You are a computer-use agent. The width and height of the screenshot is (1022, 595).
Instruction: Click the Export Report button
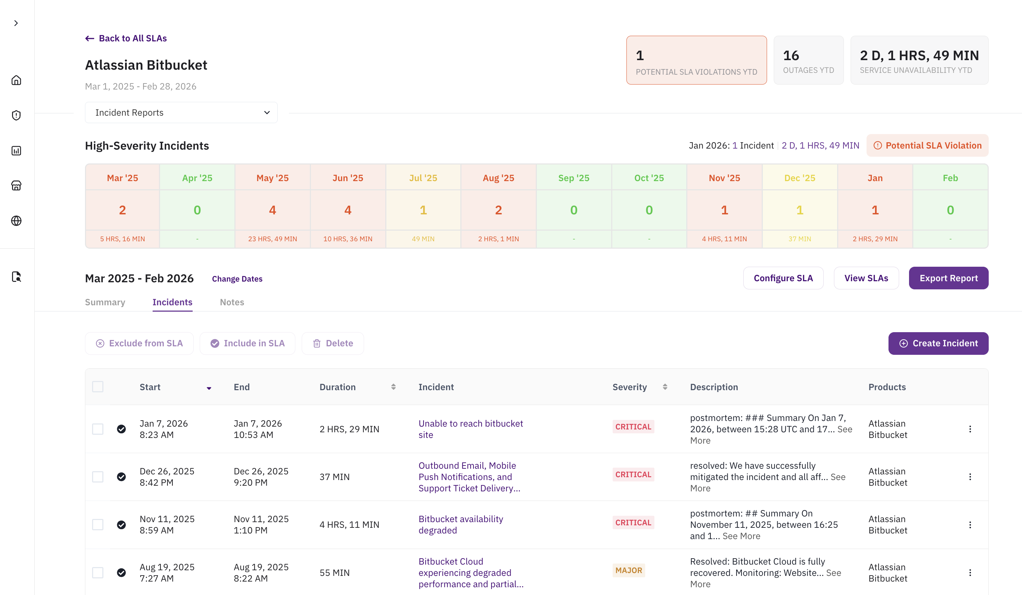pos(948,278)
